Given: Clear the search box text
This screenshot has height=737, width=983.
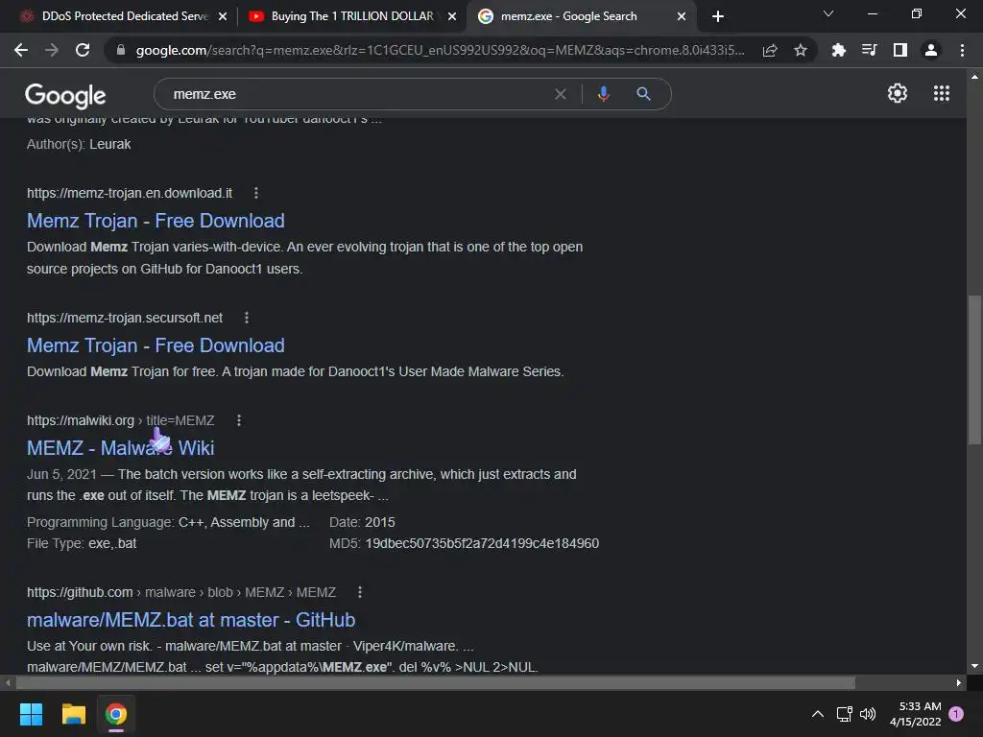Looking at the screenshot, I should pos(561,94).
